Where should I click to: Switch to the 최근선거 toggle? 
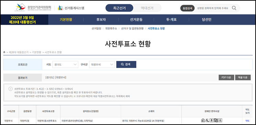point(119,8)
